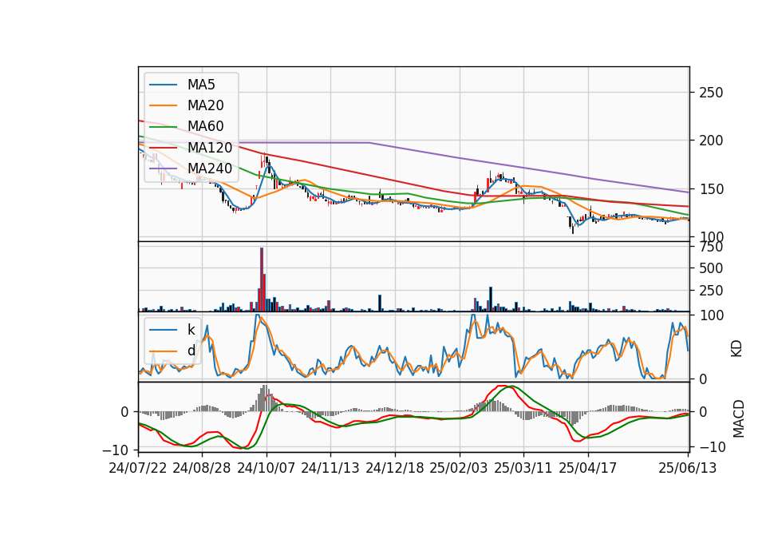
Task: Click the 24/07/22 date label
Action: [x=138, y=468]
